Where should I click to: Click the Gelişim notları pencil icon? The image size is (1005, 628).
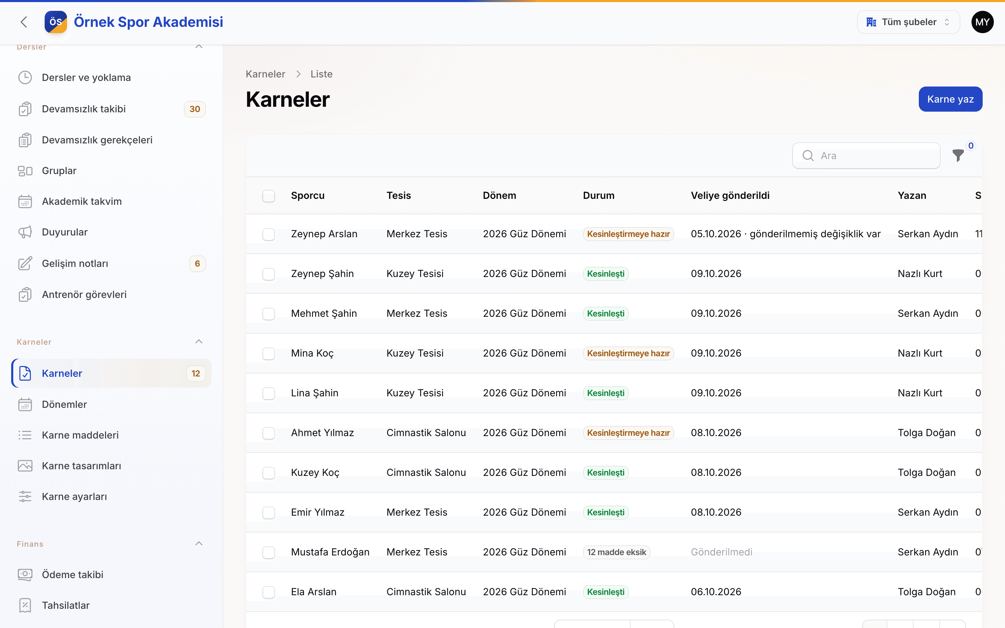pyautogui.click(x=25, y=263)
